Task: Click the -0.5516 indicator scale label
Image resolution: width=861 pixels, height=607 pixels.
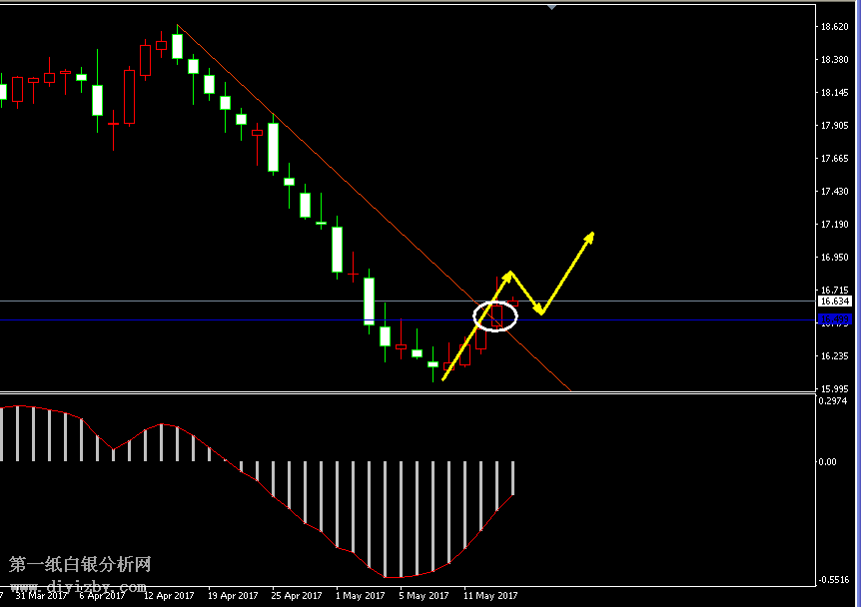Action: 833,578
